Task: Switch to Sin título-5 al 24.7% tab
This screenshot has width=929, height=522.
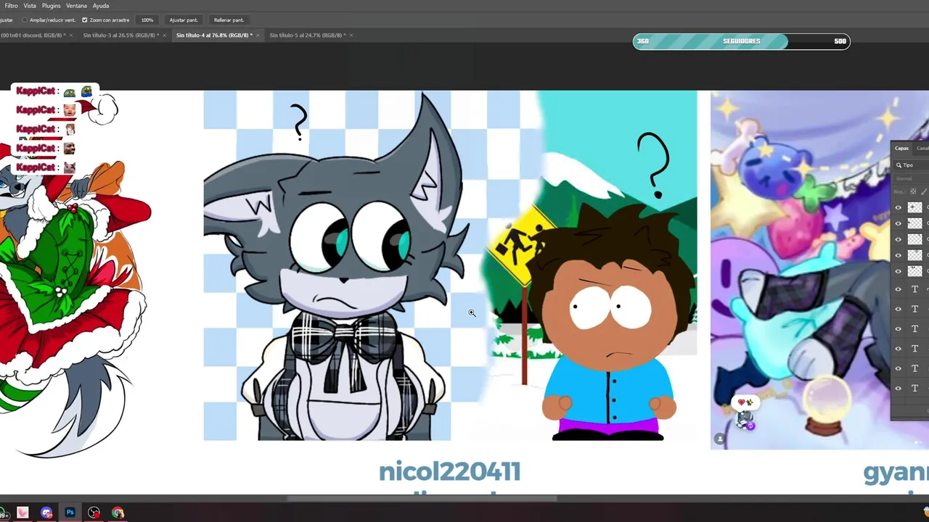Action: tap(308, 35)
